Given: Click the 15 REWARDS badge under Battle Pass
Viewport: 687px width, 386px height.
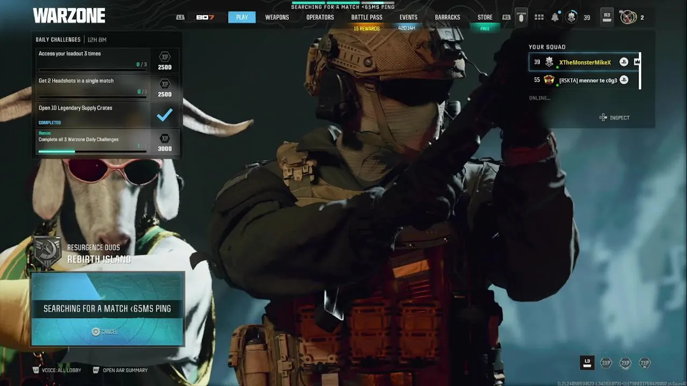Looking at the screenshot, I should coord(367,28).
